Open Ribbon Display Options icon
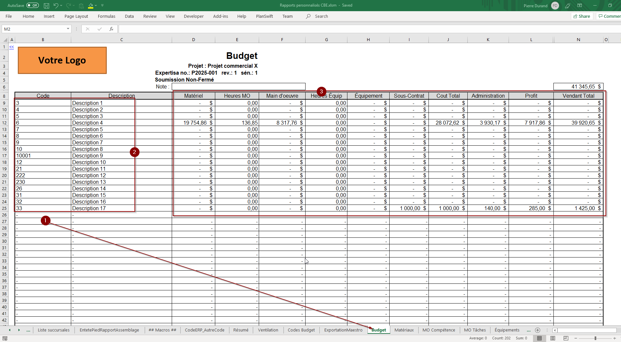621x342 pixels. [x=579, y=6]
